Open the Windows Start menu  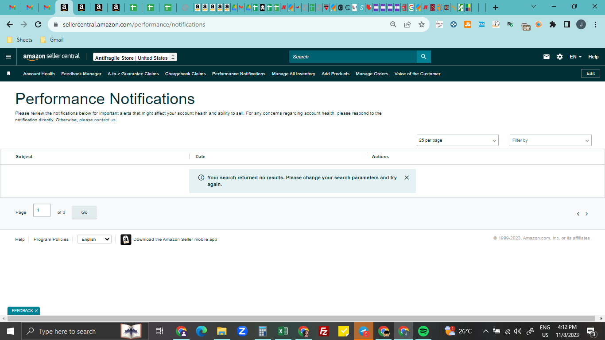pos(10,331)
